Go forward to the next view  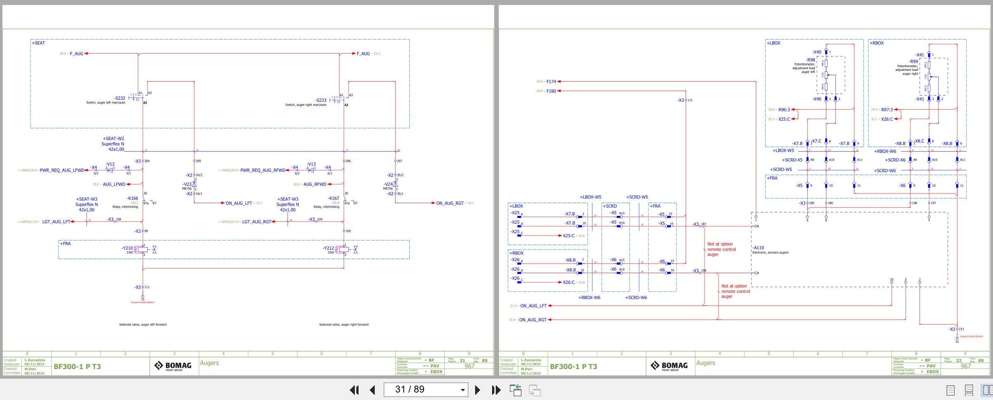pos(535,390)
